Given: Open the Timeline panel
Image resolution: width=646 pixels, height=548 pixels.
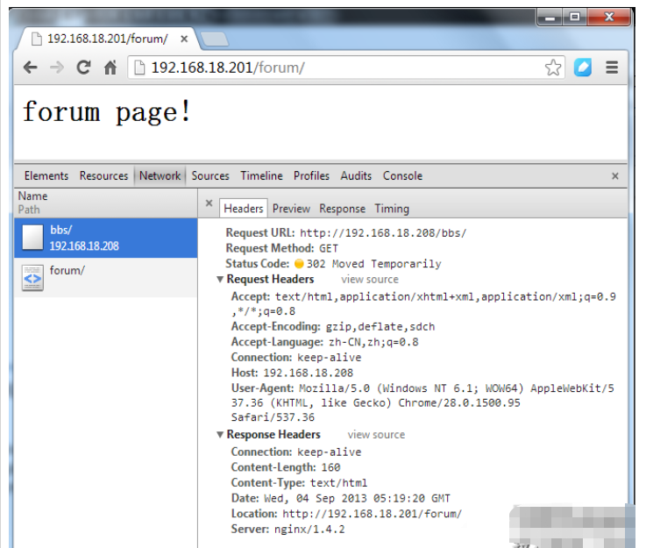Looking at the screenshot, I should click(261, 176).
